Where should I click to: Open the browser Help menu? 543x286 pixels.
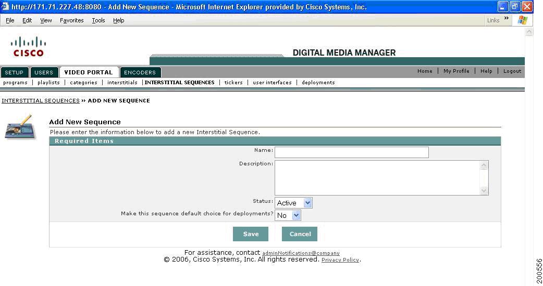118,20
